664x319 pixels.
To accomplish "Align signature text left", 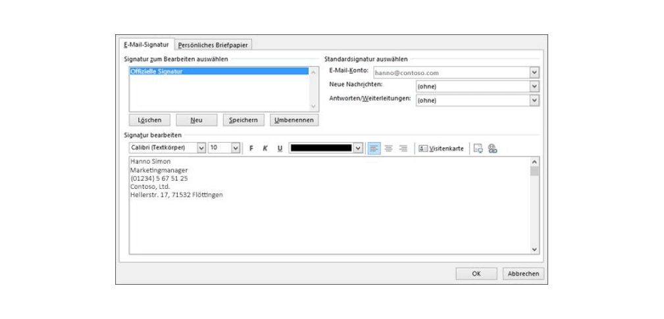I will click(374, 149).
